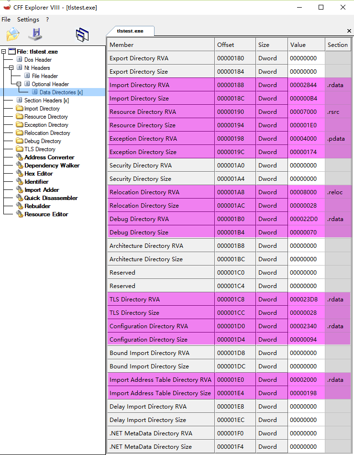354x455 pixels.
Task: Click the Import Directory folder icon
Action: [x=20, y=108]
